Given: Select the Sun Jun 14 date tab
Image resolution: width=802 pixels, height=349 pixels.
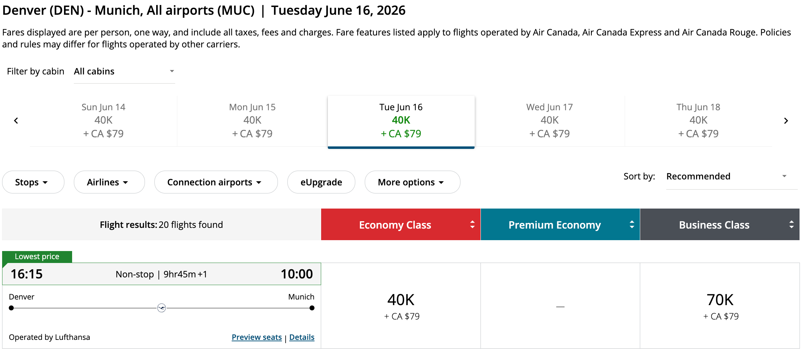Looking at the screenshot, I should [x=103, y=120].
